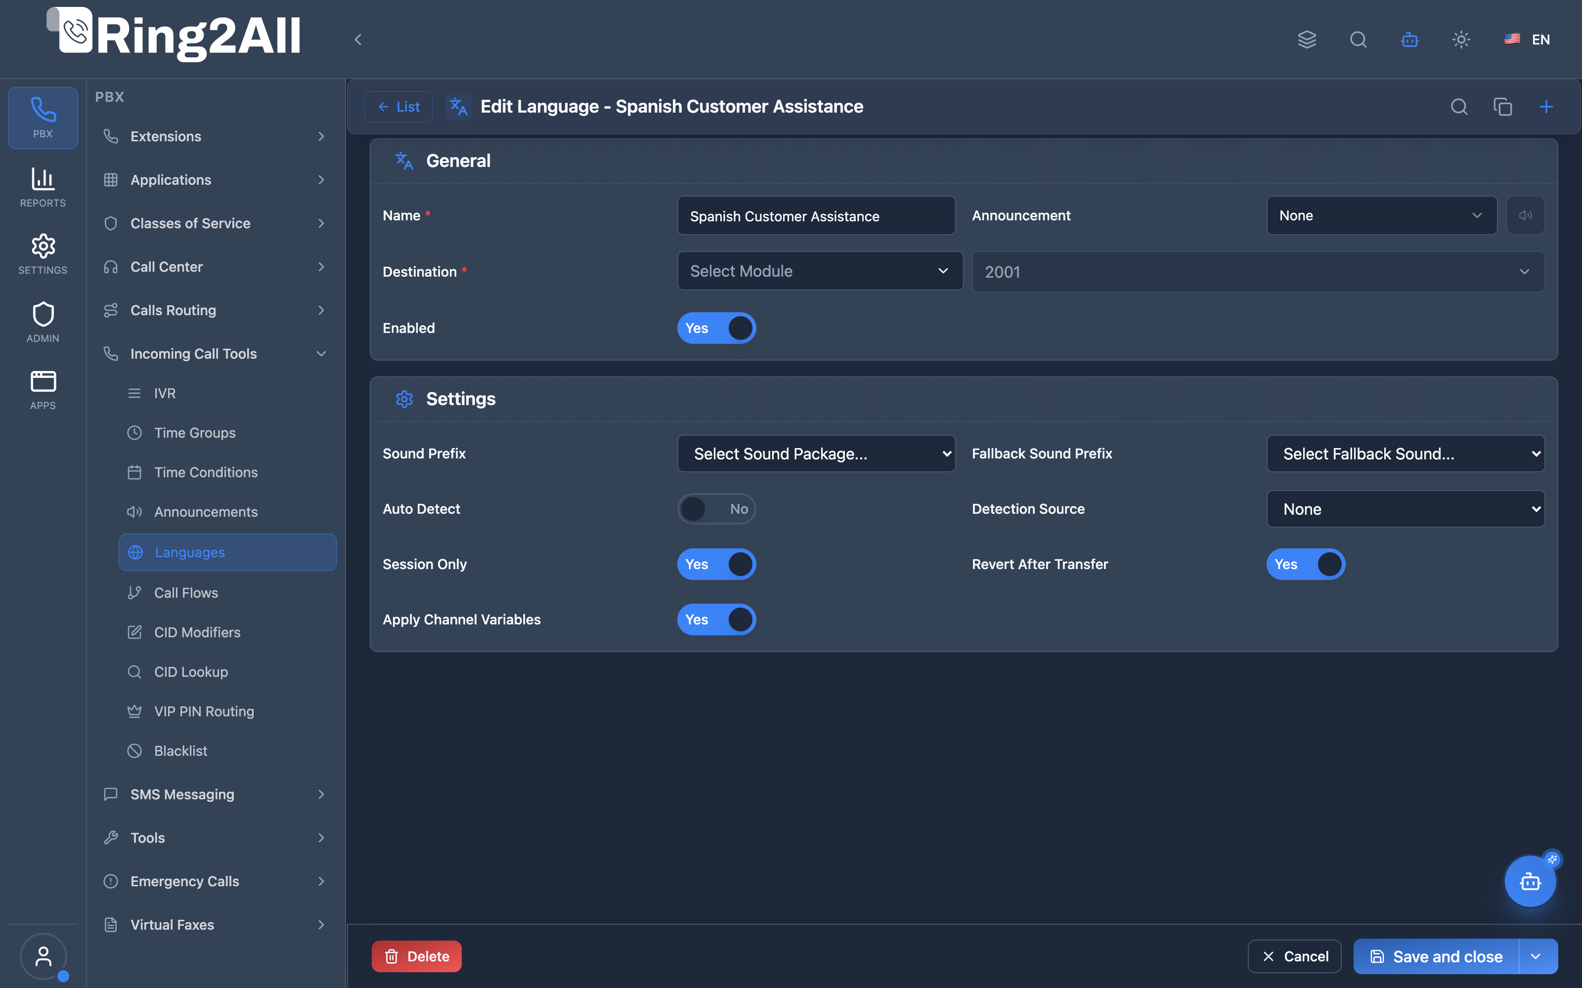This screenshot has width=1582, height=988.
Task: Go back with the List button
Action: tap(398, 107)
